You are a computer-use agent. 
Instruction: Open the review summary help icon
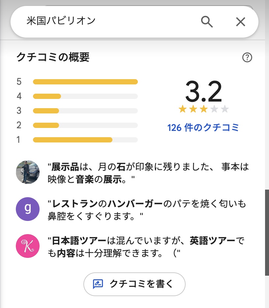[247, 58]
